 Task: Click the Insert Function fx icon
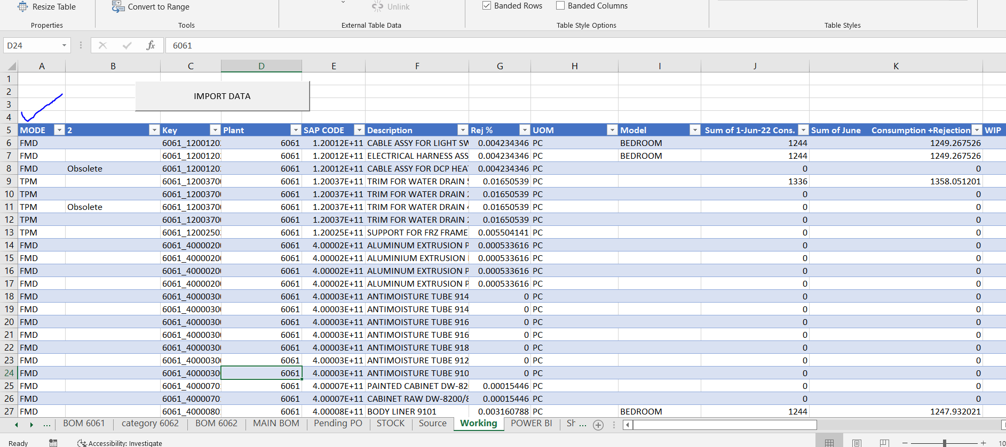150,45
